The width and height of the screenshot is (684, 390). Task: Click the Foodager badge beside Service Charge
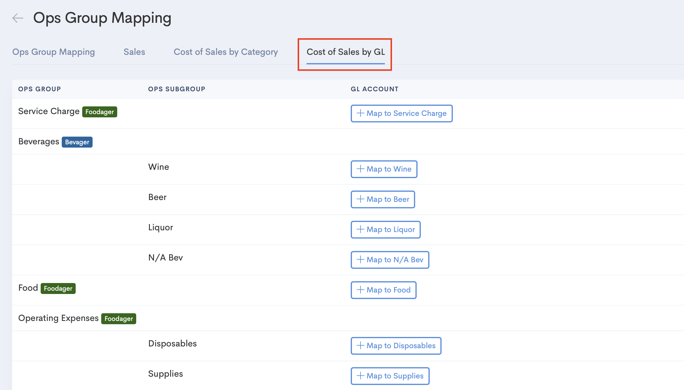[99, 112]
